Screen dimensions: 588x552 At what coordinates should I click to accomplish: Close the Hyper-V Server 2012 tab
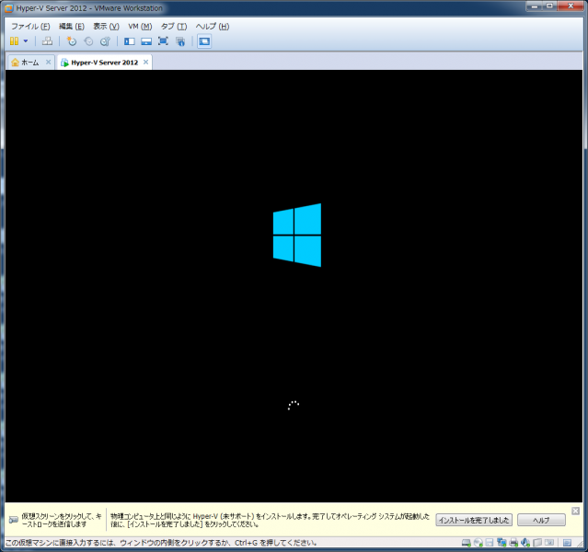[146, 62]
